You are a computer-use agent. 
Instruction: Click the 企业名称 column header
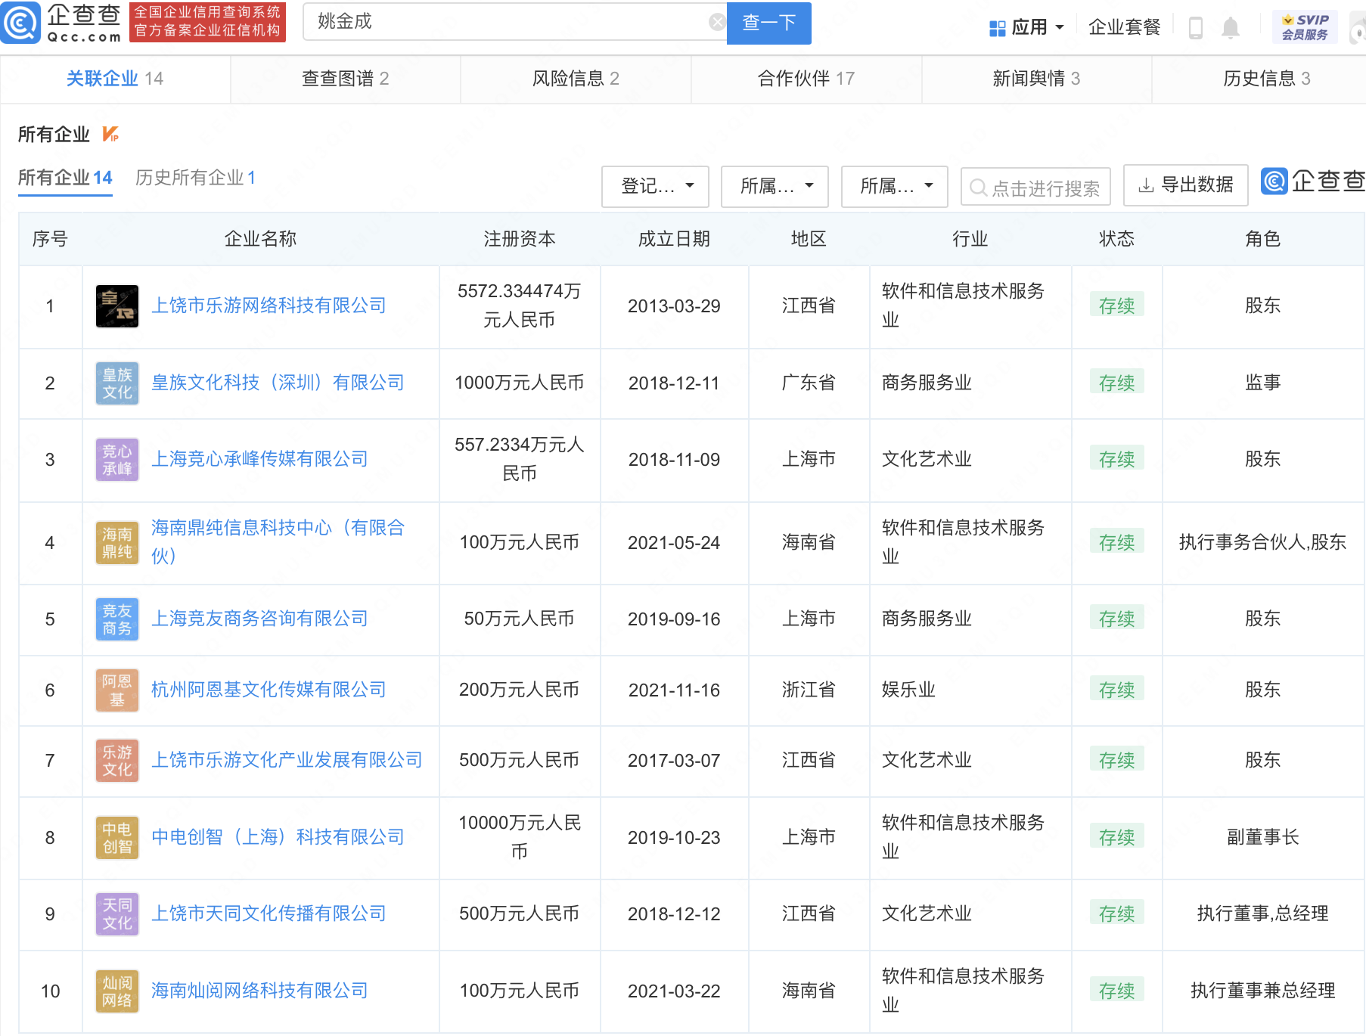(x=260, y=239)
